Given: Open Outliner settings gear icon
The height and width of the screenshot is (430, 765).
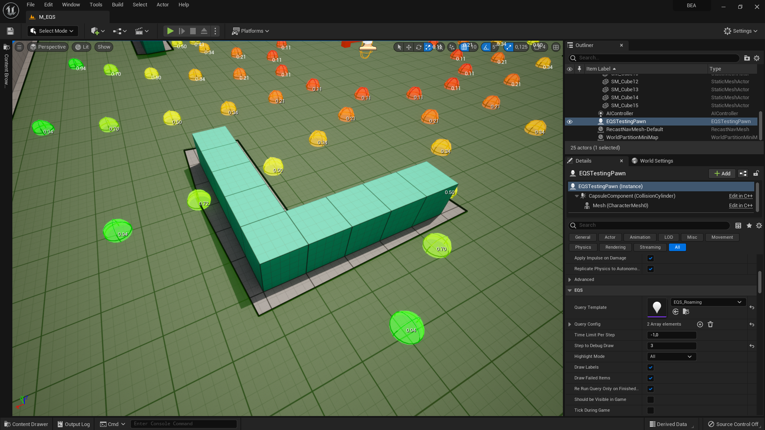Looking at the screenshot, I should tap(757, 58).
